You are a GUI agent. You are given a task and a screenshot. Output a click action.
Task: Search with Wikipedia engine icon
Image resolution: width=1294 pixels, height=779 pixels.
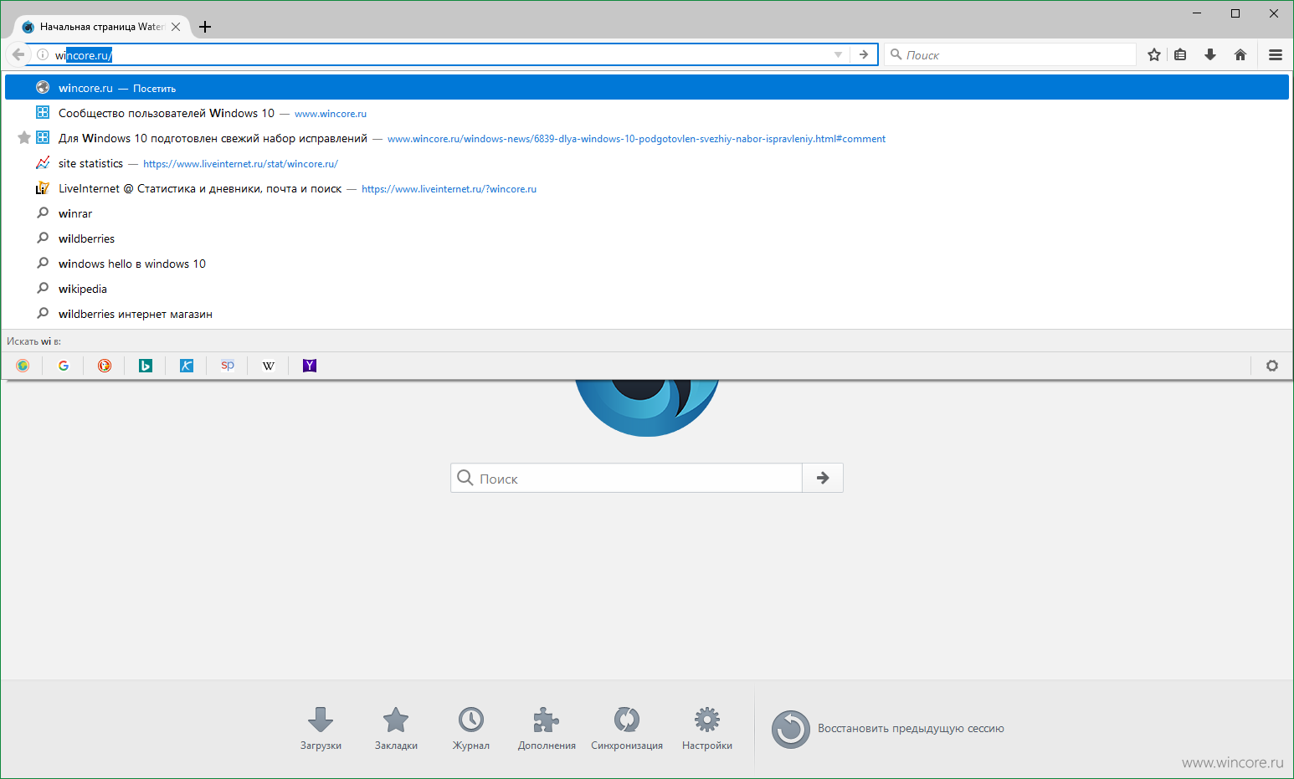269,366
